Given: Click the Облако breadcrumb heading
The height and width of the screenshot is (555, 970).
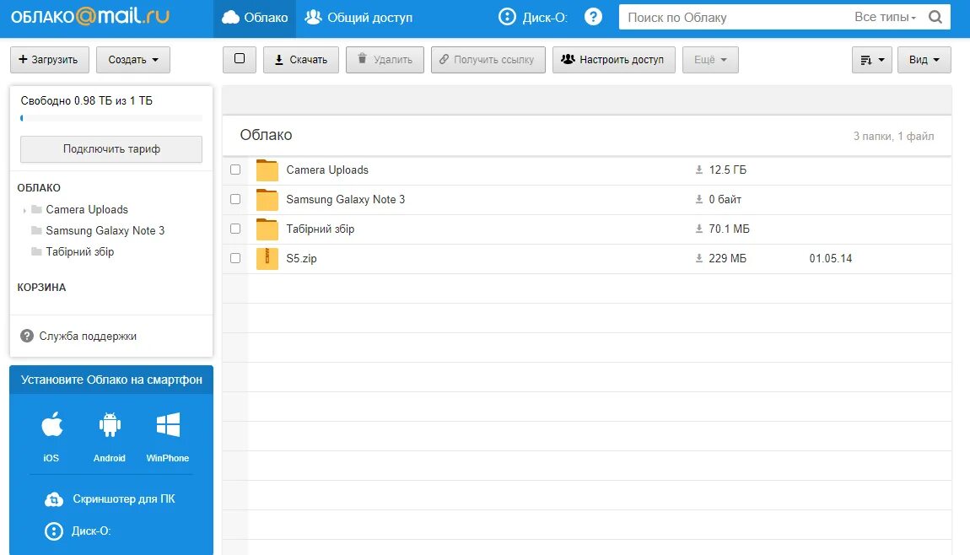Looking at the screenshot, I should [266, 135].
